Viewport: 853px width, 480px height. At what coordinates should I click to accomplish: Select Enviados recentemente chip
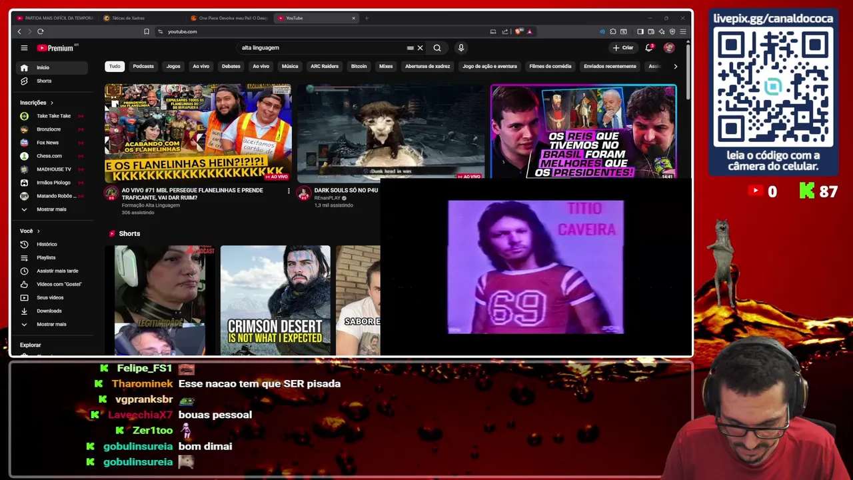tap(610, 66)
